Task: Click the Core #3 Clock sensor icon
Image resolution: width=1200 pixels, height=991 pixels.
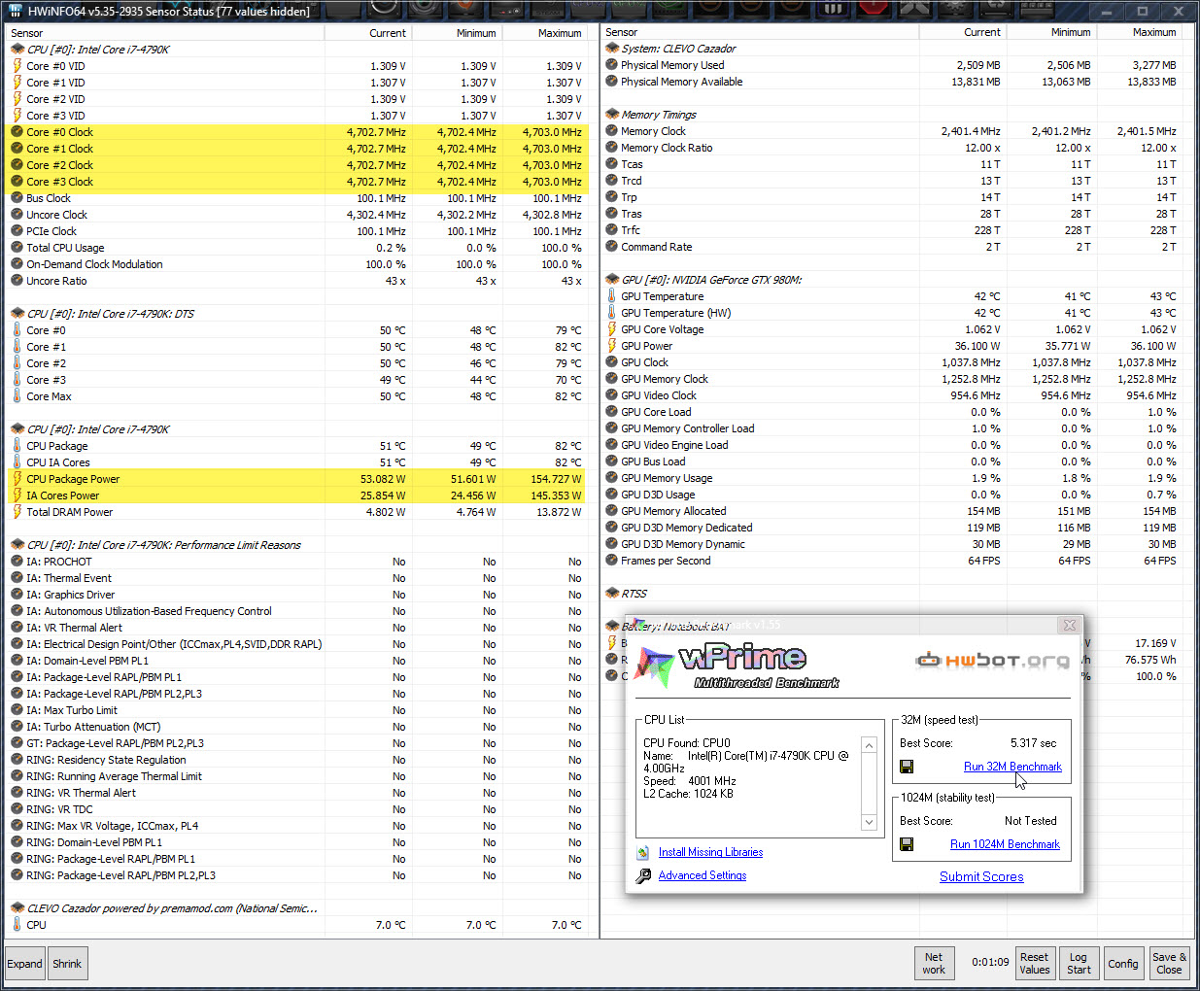Action: coord(17,182)
